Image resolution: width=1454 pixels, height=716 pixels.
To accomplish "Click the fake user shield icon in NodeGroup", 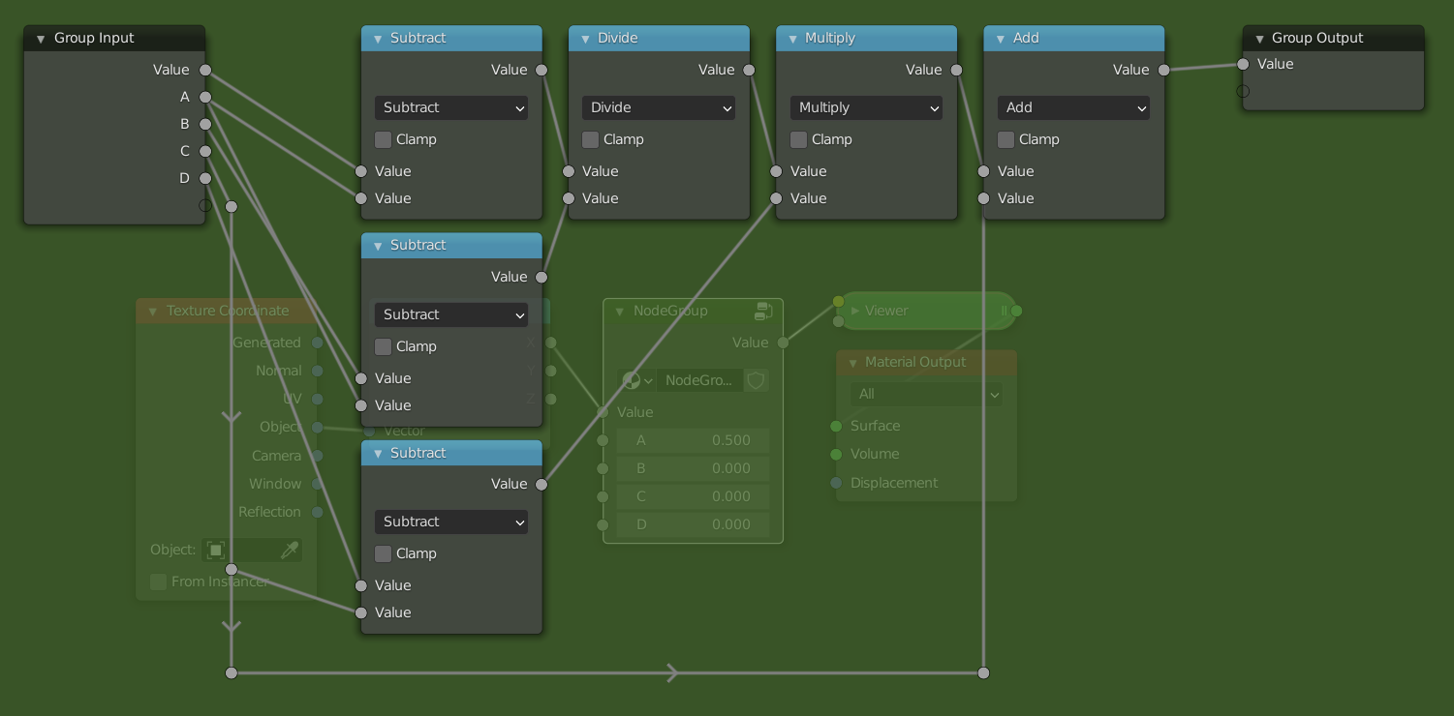I will 757,380.
